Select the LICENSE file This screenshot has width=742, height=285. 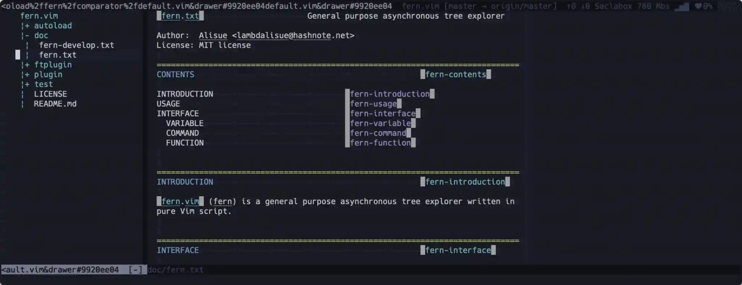click(x=50, y=94)
